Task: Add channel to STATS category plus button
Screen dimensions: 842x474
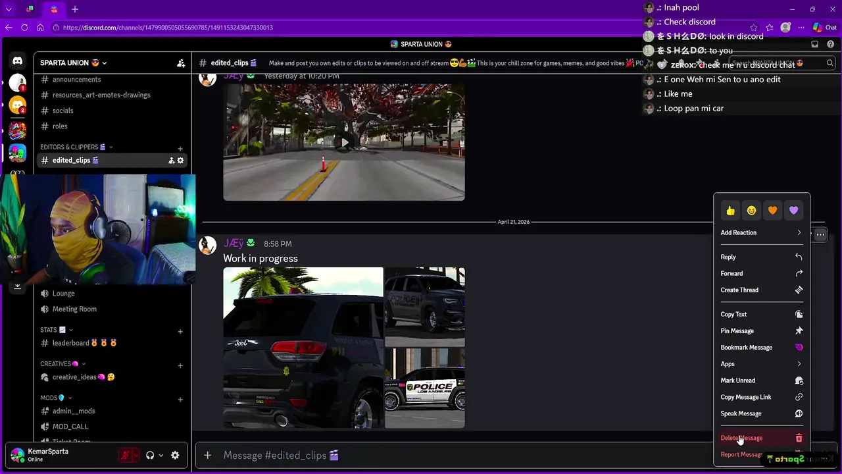Action: (x=180, y=332)
